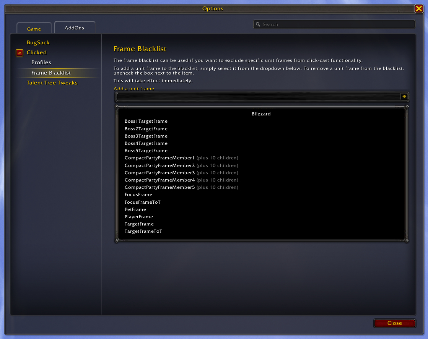Open Talent Tree Tweaks settings

(x=52, y=83)
